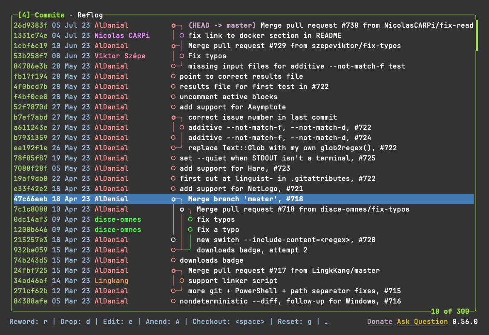Select commit 1cbf6c19 merge pull request #729

[244, 46]
